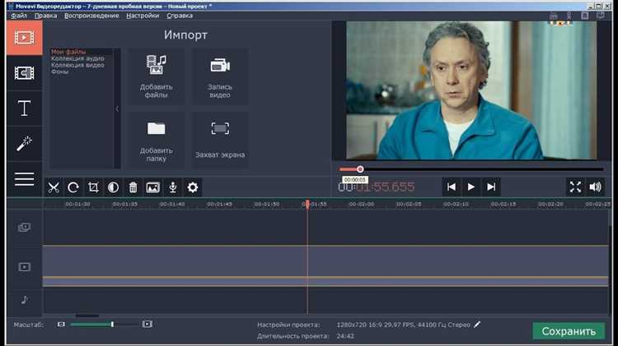The image size is (618, 346).
Task: Edit project settings pencil icon
Action: pyautogui.click(x=477, y=325)
